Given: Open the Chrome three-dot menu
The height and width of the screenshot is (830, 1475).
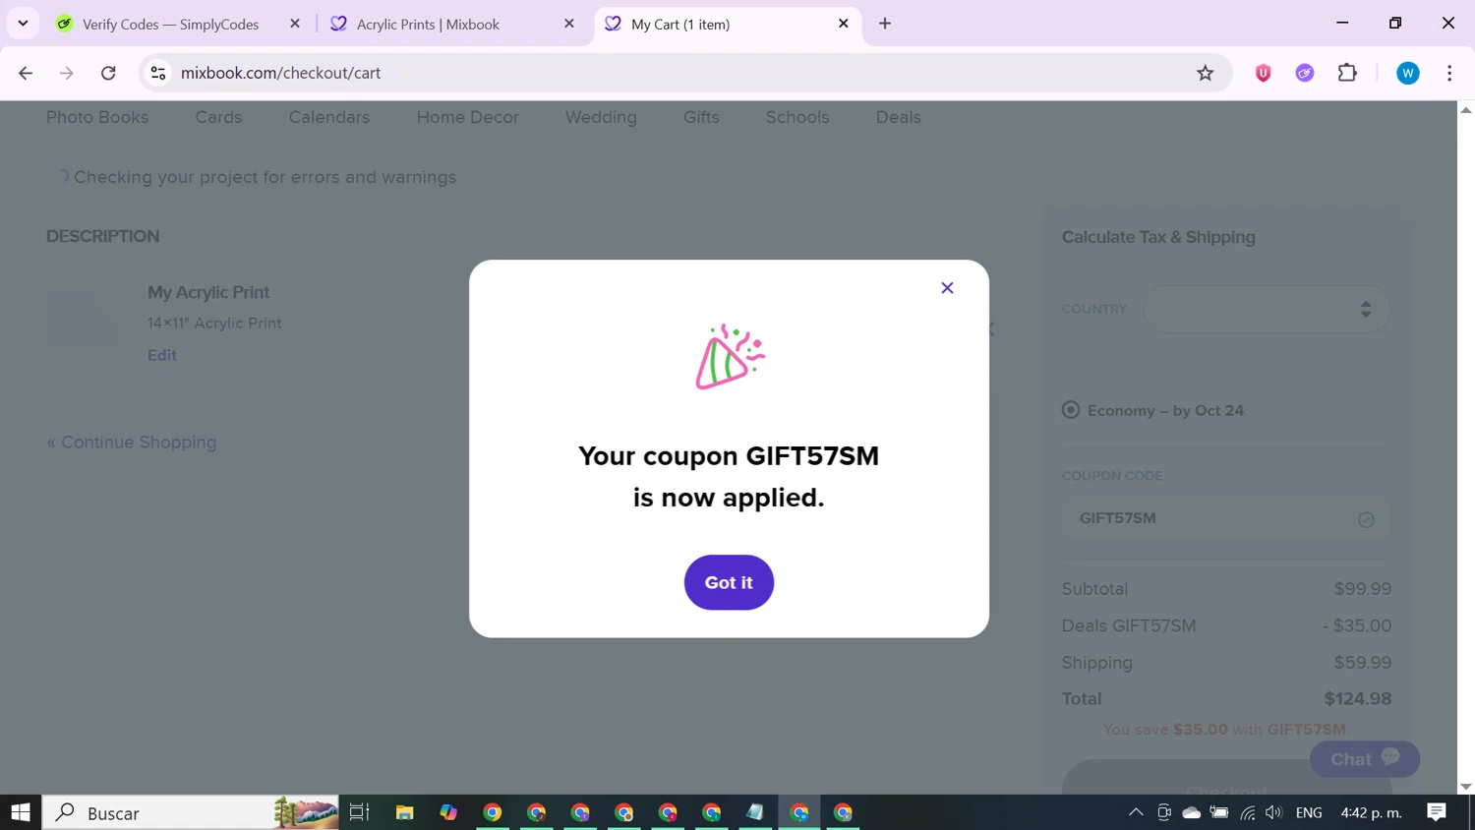Looking at the screenshot, I should (1449, 73).
